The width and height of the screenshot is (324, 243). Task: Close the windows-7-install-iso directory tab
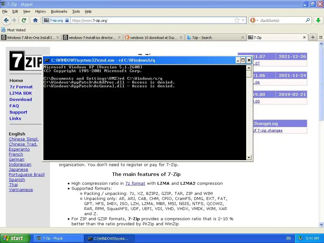119,37
